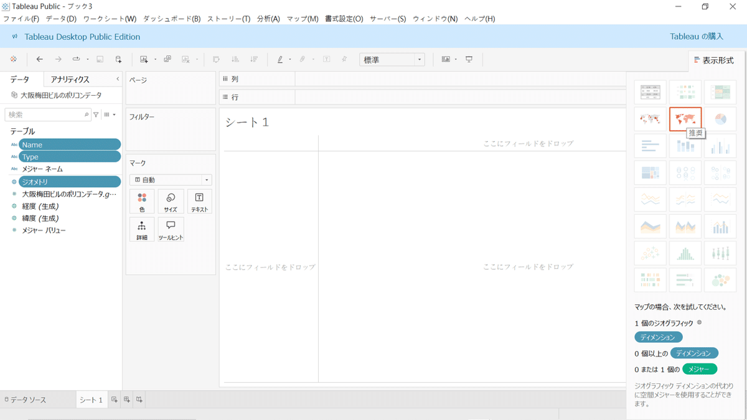The height and width of the screenshot is (420, 747).
Task: Select the pie chart thumbnail
Action: pyautogui.click(x=720, y=119)
